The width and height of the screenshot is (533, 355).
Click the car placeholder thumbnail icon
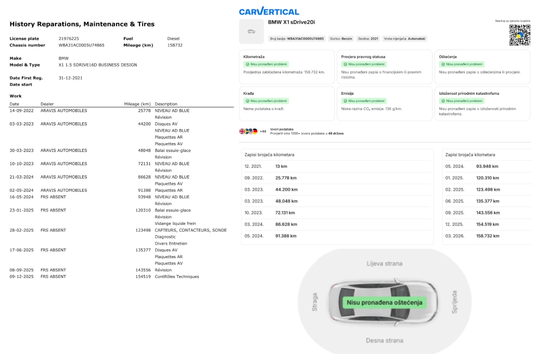tap(251, 32)
